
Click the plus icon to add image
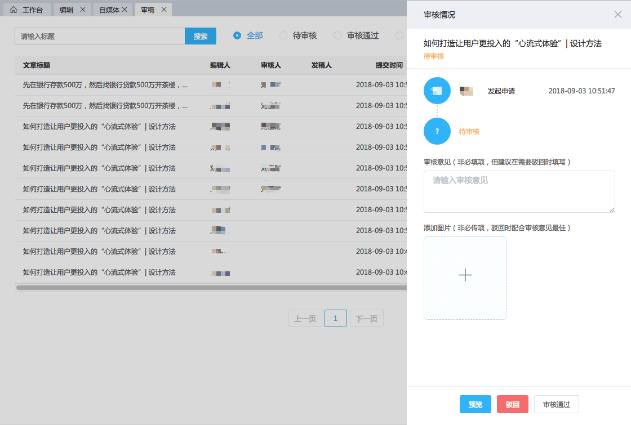(465, 275)
